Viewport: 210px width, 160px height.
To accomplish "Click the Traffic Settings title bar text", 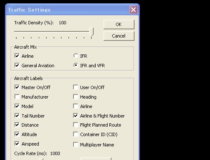I will click(x=29, y=10).
